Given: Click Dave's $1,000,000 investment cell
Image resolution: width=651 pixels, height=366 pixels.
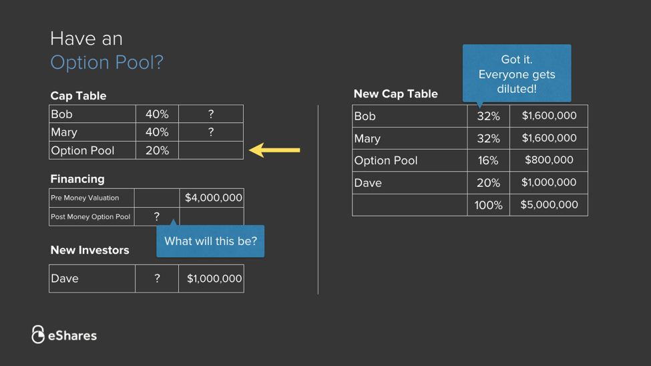Looking at the screenshot, I should (214, 279).
